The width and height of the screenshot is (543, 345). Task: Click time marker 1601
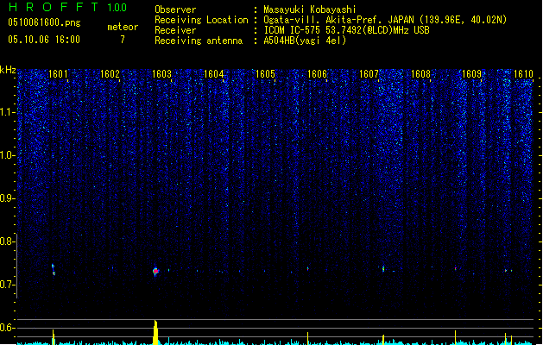[58, 74]
